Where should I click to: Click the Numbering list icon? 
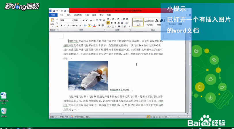point(113,19)
